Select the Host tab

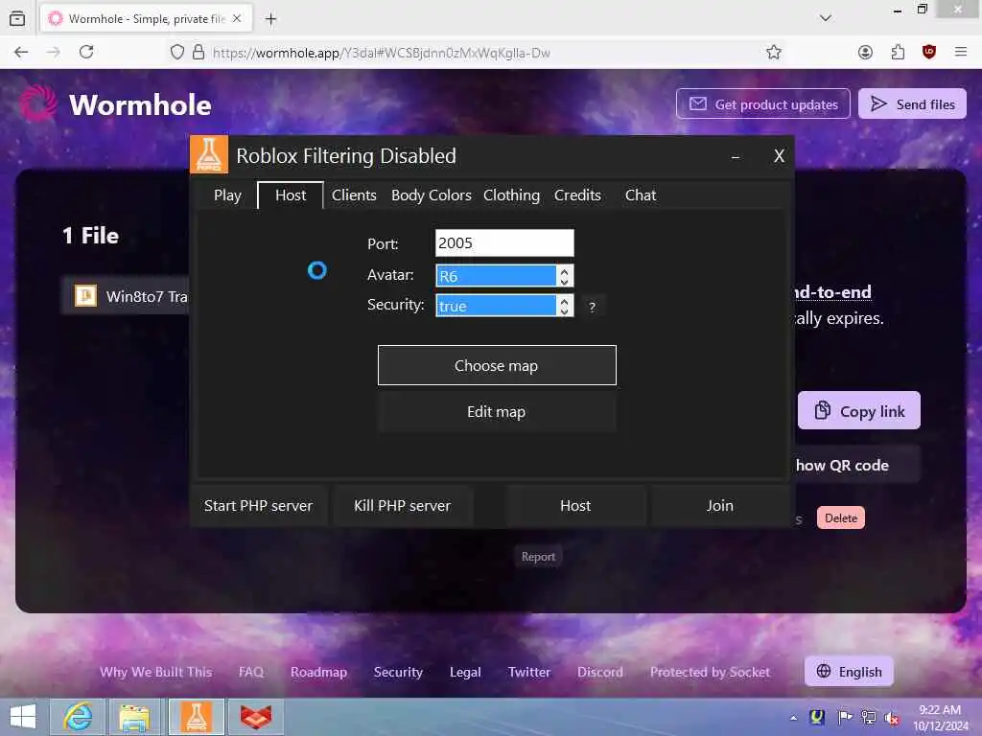click(x=291, y=195)
